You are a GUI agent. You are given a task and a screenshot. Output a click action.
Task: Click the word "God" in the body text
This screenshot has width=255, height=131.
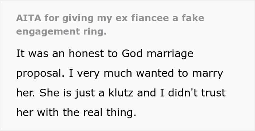click(x=132, y=53)
